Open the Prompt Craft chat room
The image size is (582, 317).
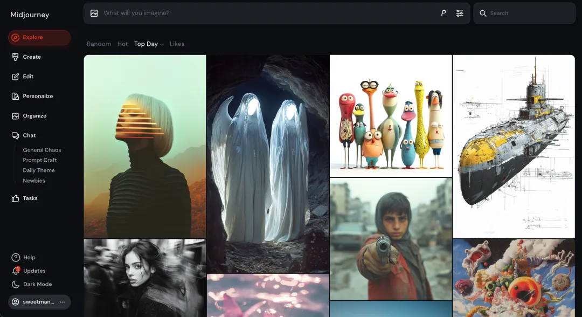tap(39, 160)
